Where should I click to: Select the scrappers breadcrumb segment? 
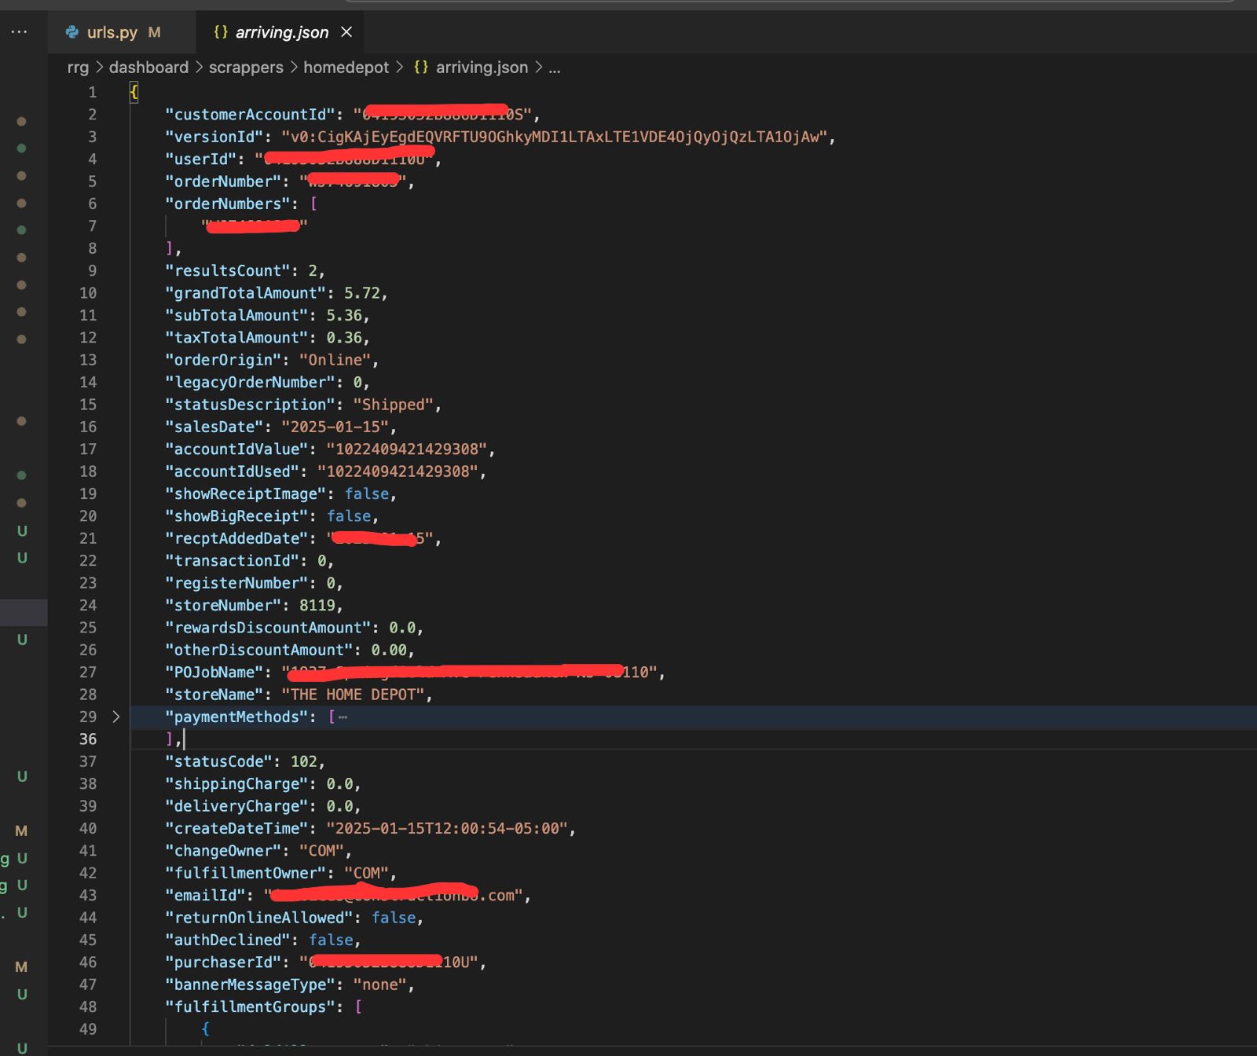point(246,68)
